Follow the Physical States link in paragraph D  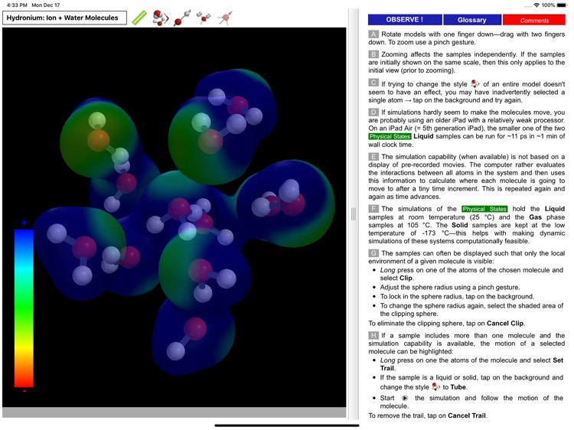click(390, 136)
